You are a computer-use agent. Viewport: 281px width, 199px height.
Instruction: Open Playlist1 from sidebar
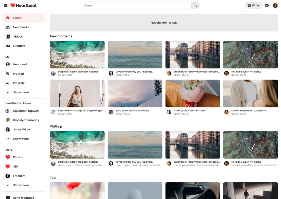23,74
